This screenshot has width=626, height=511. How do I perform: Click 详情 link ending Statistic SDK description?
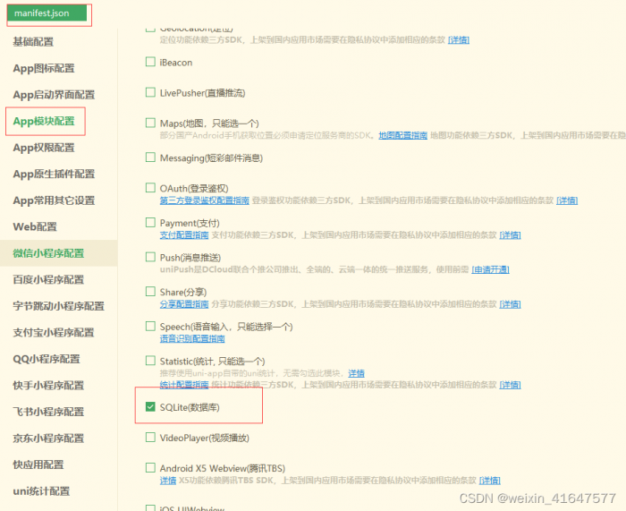pos(511,385)
